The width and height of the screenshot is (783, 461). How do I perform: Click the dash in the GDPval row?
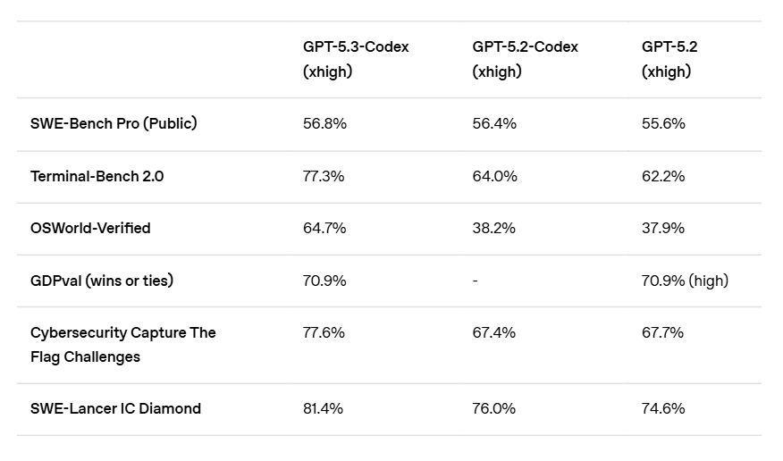pyautogui.click(x=476, y=281)
